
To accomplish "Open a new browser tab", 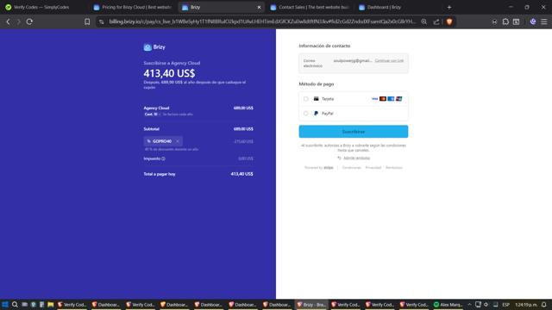I will pyautogui.click(x=448, y=7).
